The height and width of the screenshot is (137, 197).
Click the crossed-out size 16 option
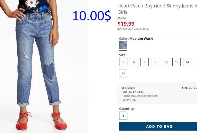point(123,73)
